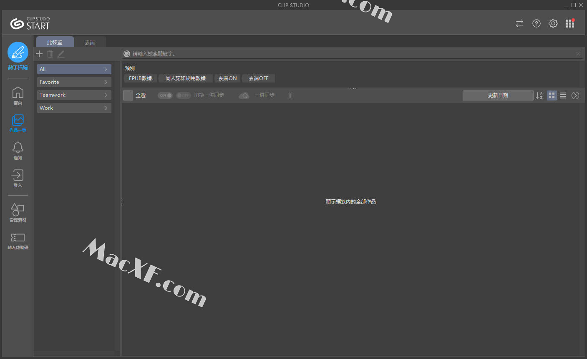
Task: Expand the Favorite tag chevron
Action: 106,82
